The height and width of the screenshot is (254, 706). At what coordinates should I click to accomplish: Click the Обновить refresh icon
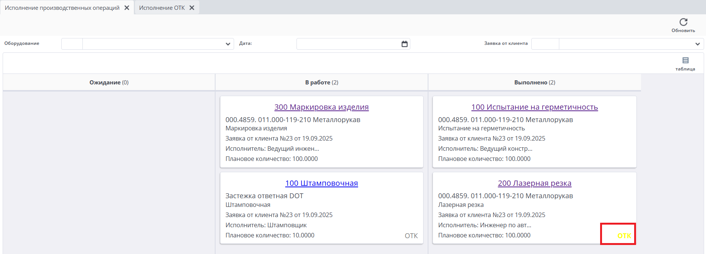(683, 22)
